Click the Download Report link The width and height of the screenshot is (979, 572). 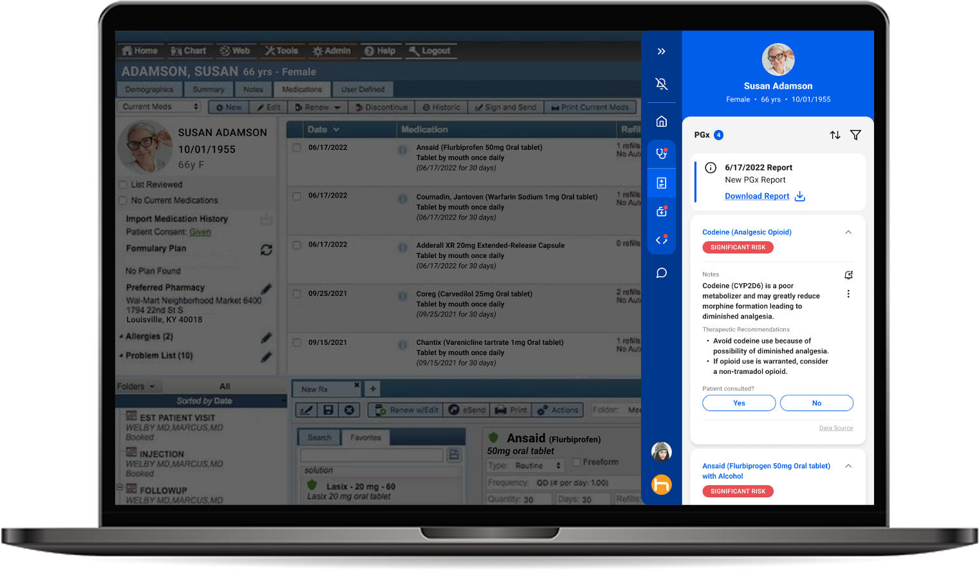[x=757, y=196]
